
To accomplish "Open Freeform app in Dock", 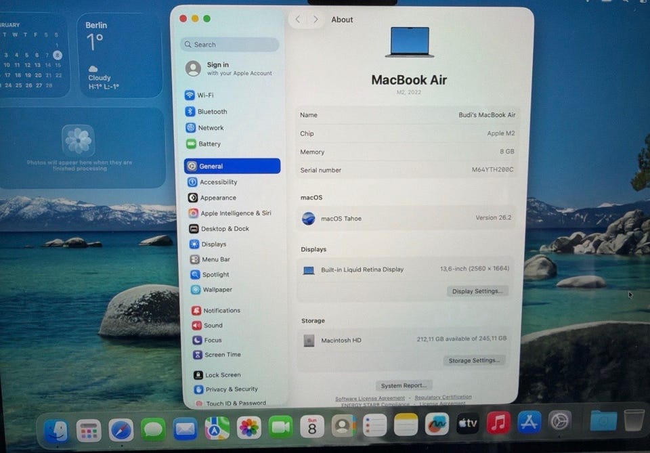I will click(437, 424).
